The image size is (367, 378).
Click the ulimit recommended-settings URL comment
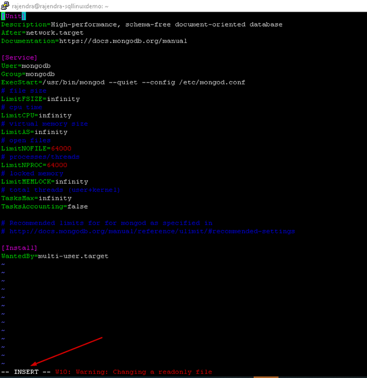coord(148,231)
